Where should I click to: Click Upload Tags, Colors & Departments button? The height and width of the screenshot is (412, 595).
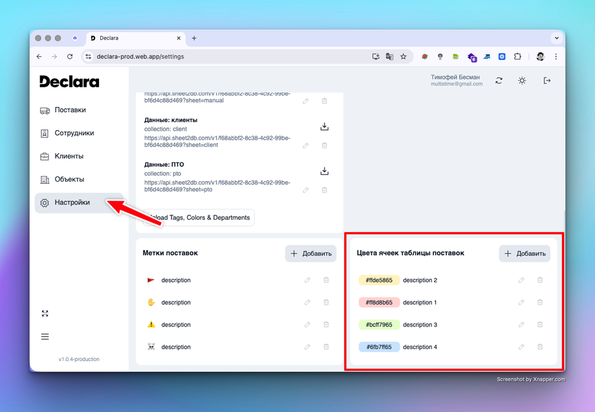tap(199, 217)
